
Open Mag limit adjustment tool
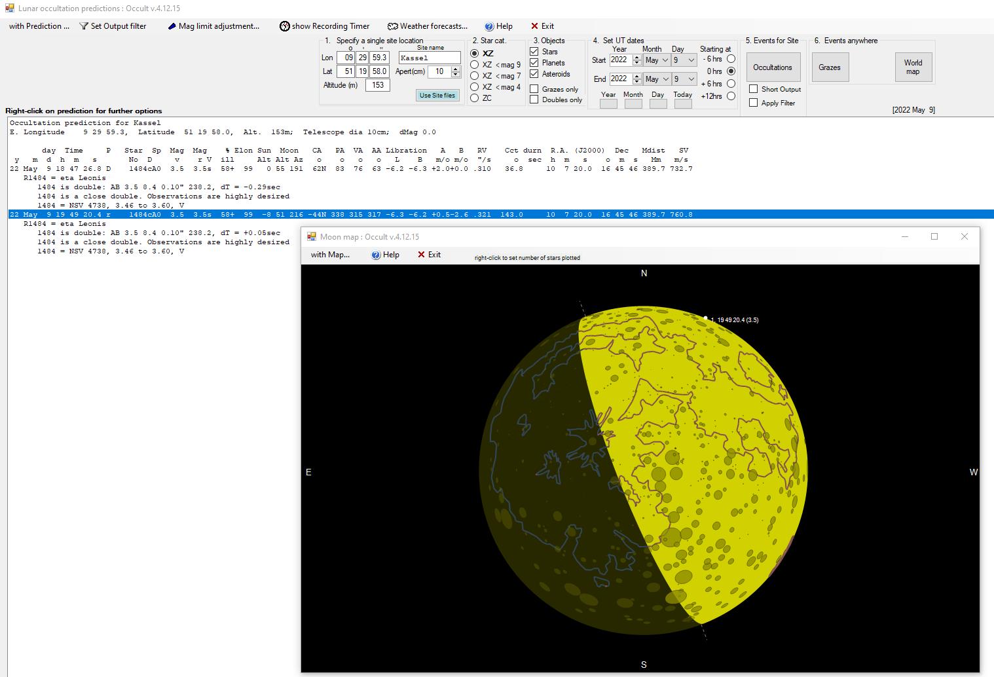[x=213, y=26]
